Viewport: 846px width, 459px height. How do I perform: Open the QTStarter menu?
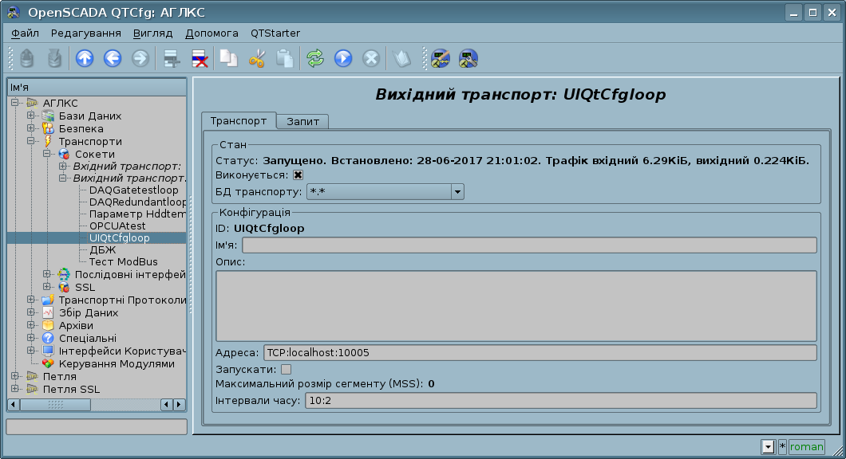[x=275, y=33]
